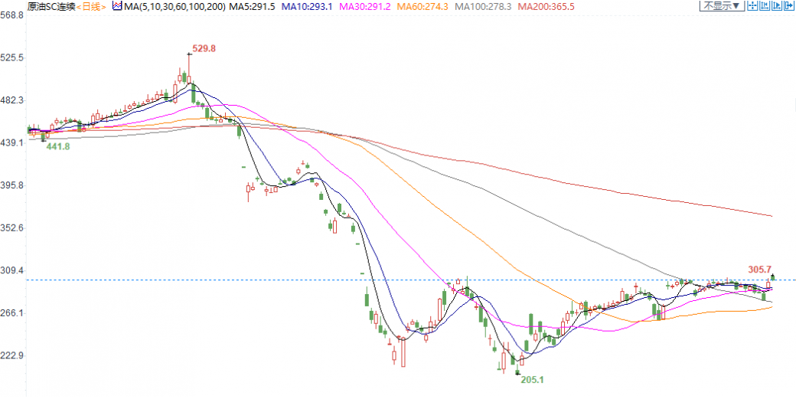
Task: Click the interval statistics icon
Action: click(765, 6)
